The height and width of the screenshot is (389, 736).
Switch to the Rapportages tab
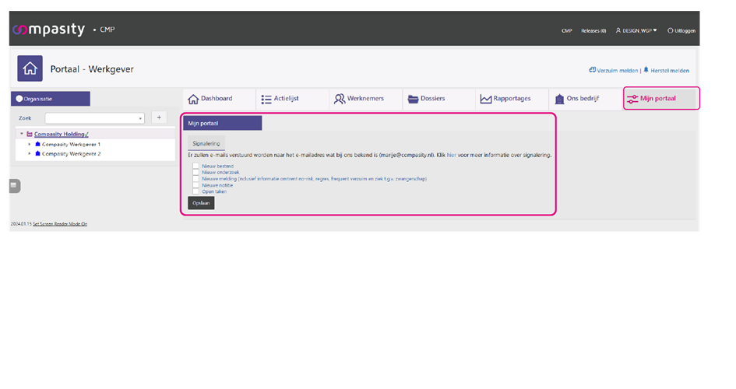512,99
